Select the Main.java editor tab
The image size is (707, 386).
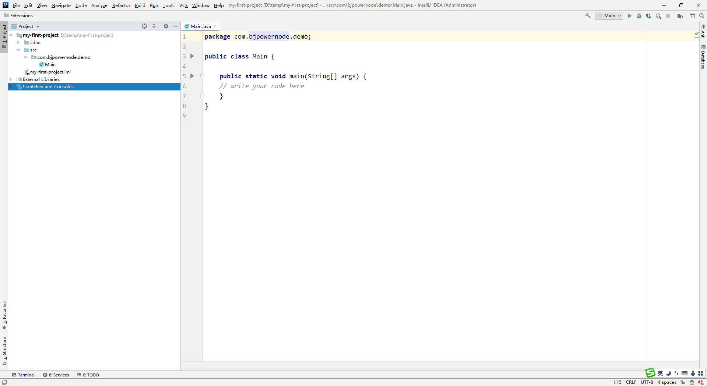[200, 26]
